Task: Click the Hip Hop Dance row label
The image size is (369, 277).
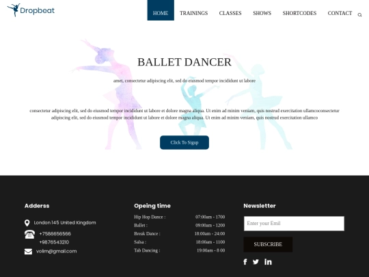Action: pyautogui.click(x=150, y=217)
